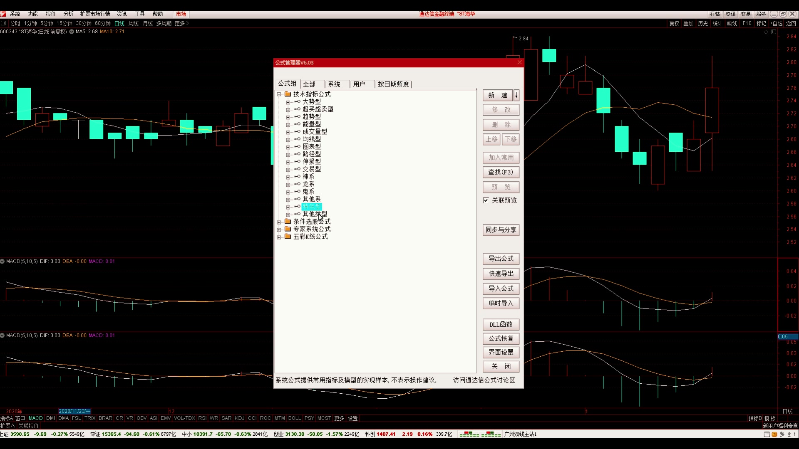
Task: Click the 导入公式 button
Action: pyautogui.click(x=501, y=289)
